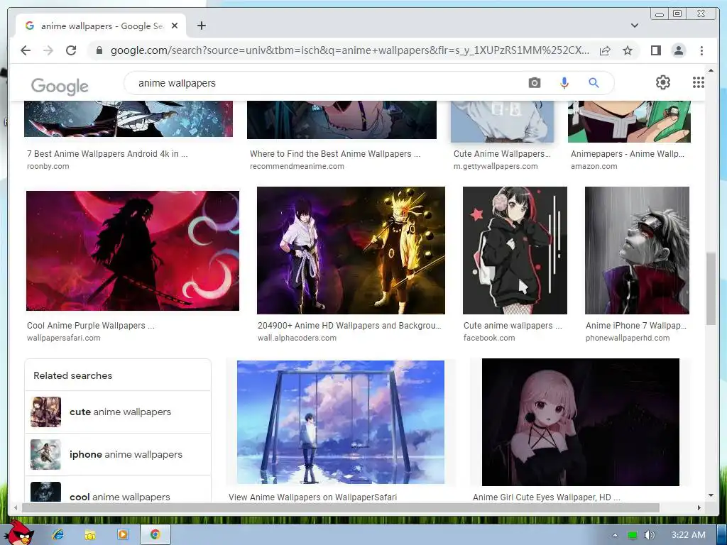Open the facebook.com Cute anime wallpapers link
727x545 pixels.
pos(513,325)
